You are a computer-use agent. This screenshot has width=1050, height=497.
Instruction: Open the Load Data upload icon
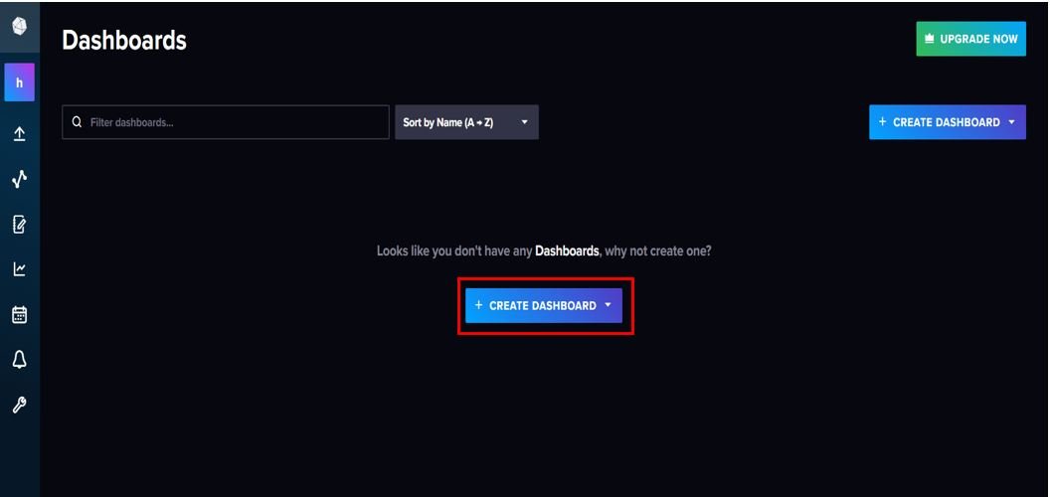point(20,134)
